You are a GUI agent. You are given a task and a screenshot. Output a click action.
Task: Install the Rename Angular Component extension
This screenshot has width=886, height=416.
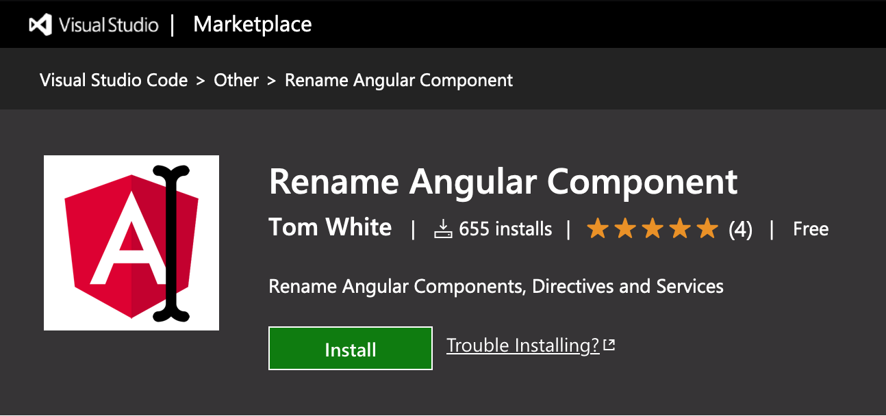(350, 348)
